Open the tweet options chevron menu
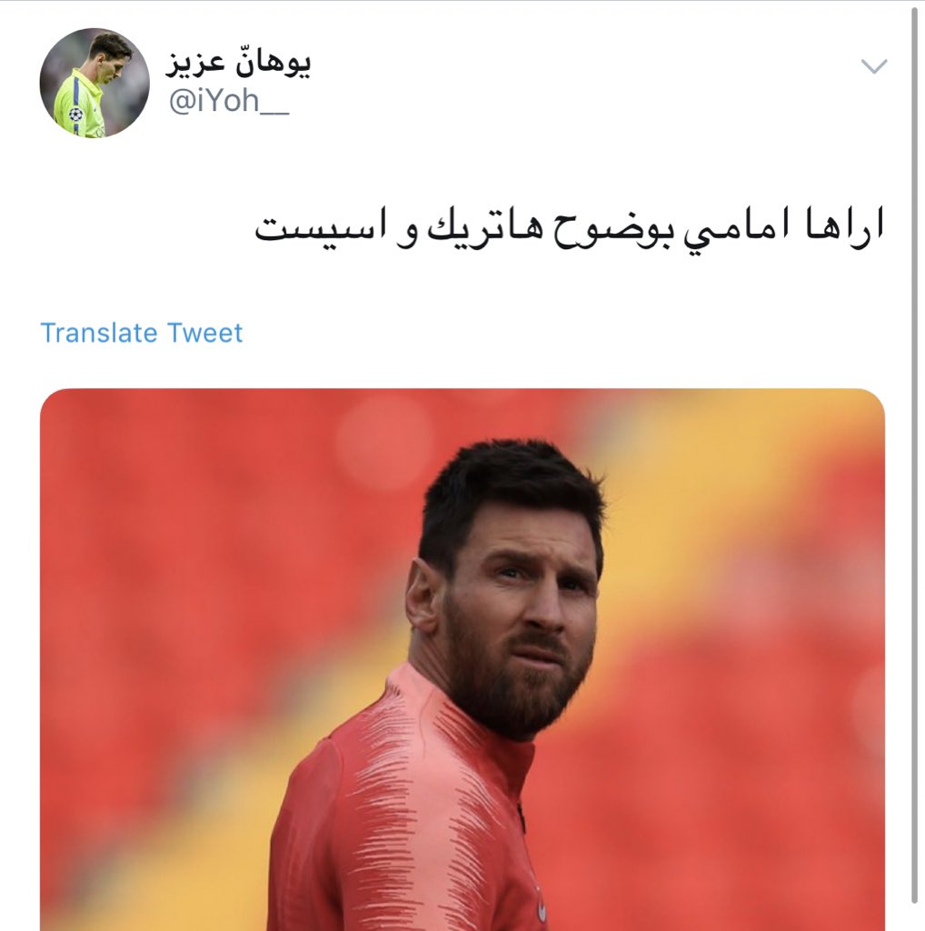 click(874, 65)
